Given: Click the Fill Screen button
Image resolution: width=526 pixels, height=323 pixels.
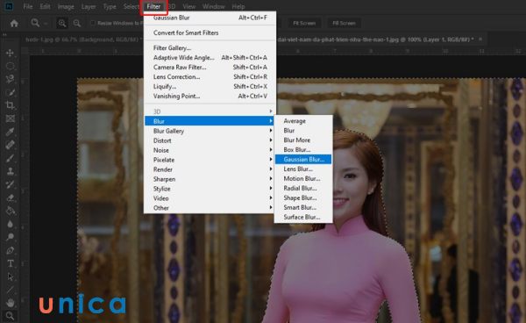Looking at the screenshot, I should tap(344, 23).
